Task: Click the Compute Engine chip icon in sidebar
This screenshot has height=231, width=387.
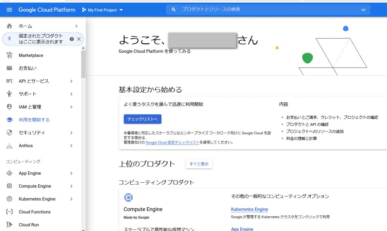Action: 9,186
